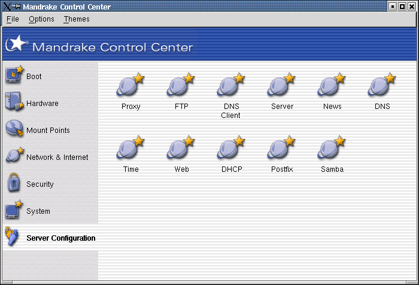Click the Network & Internet label
The width and height of the screenshot is (419, 285).
click(x=57, y=157)
